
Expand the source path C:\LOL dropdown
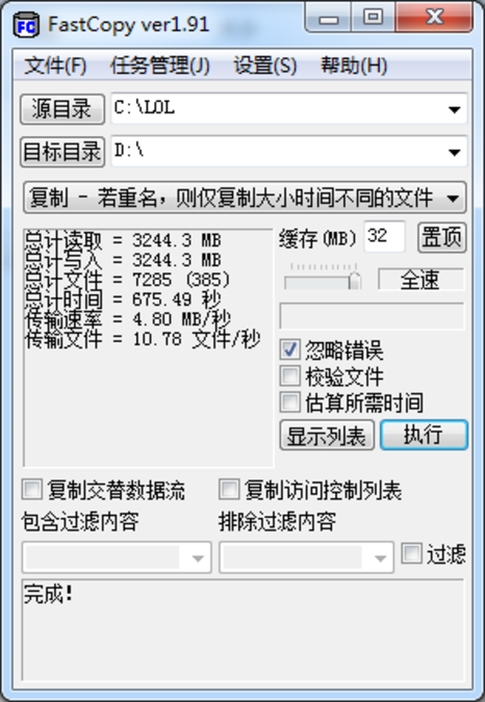pos(454,110)
